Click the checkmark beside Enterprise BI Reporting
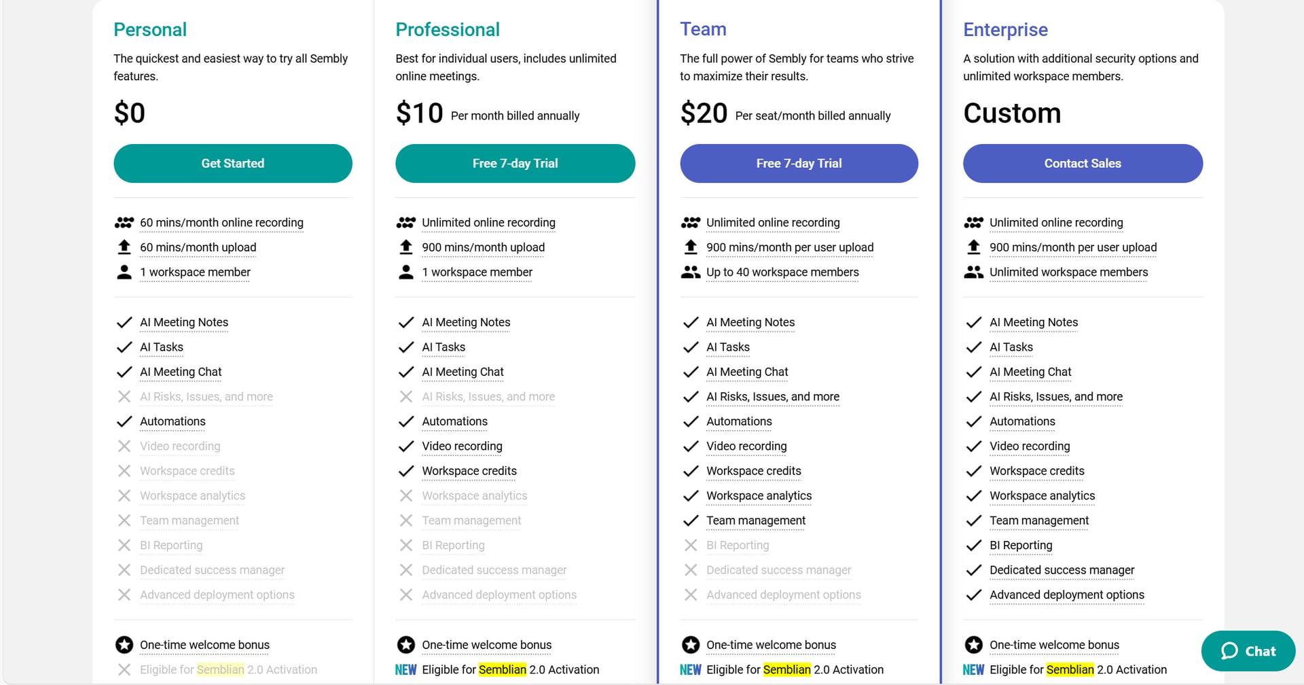This screenshot has width=1304, height=685. pos(974,545)
